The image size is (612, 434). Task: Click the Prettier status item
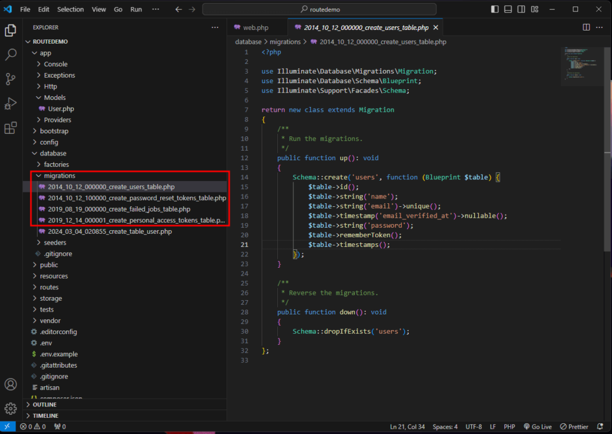(x=574, y=427)
